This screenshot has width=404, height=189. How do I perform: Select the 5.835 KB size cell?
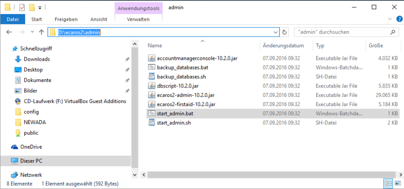pyautogui.click(x=388, y=86)
